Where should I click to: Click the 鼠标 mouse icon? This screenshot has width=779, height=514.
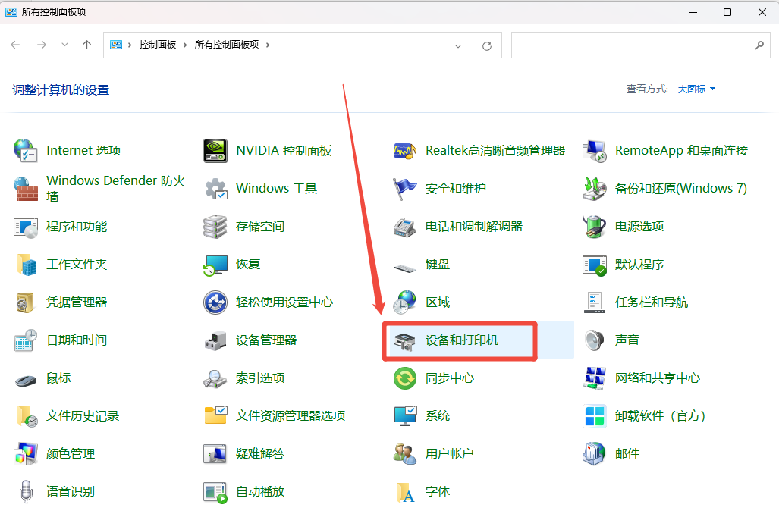point(25,381)
